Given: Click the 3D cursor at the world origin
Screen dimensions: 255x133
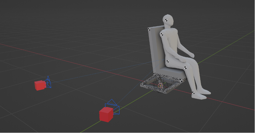Looking at the screenshot, I should click(x=160, y=85).
